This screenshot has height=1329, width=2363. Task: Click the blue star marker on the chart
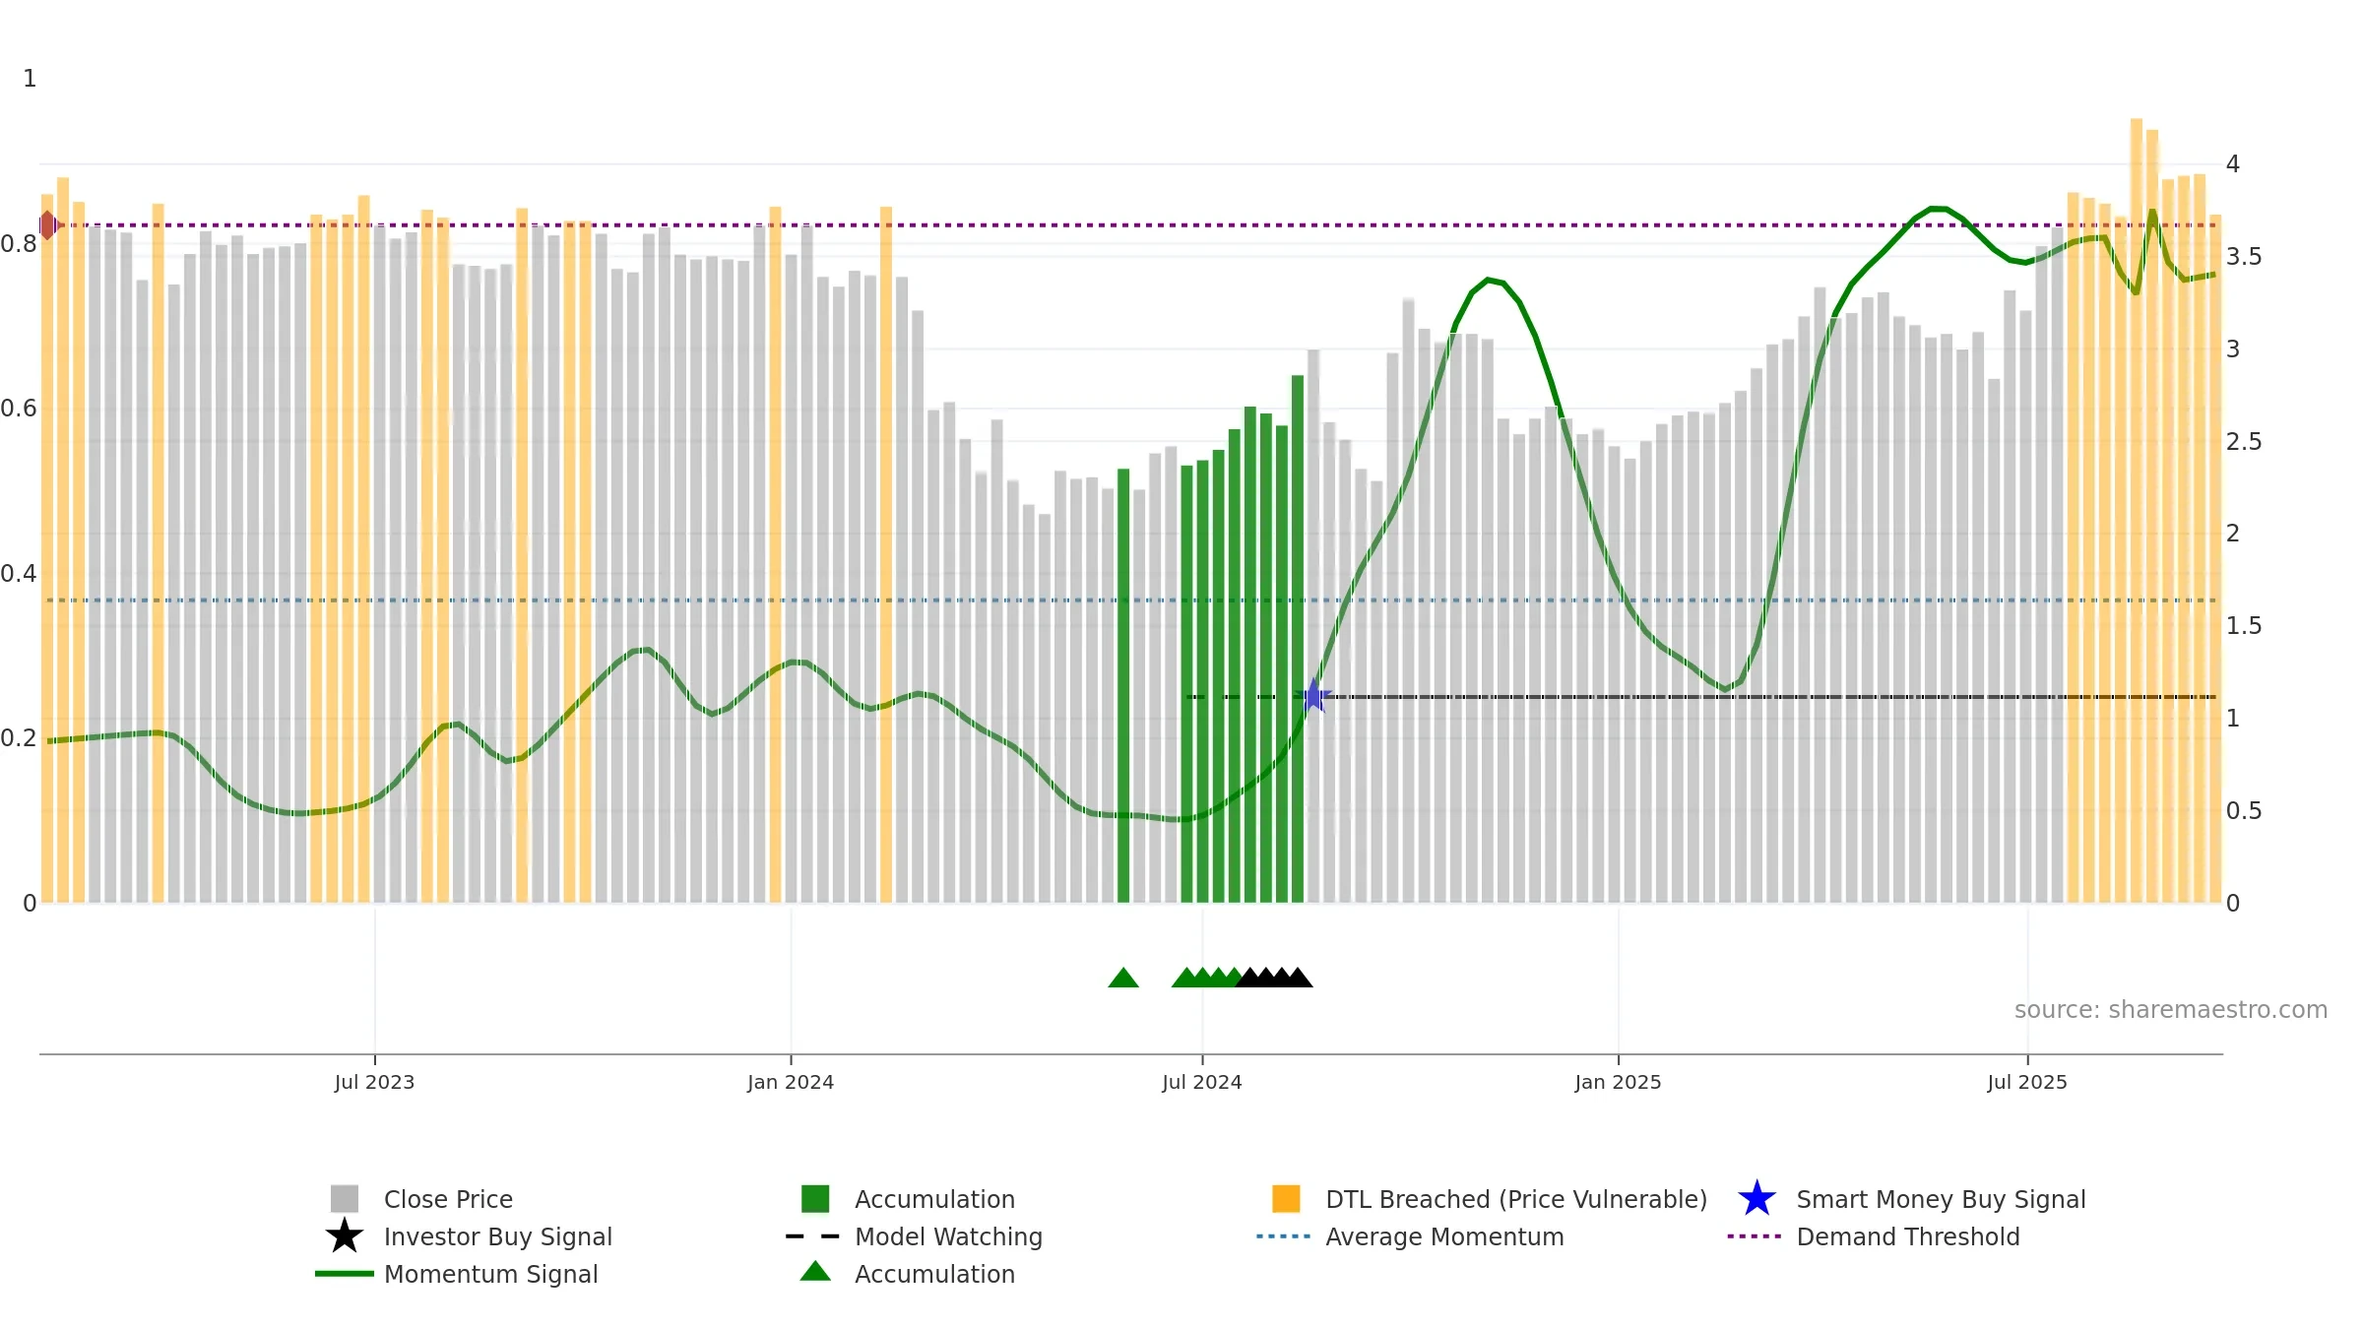click(x=1313, y=696)
